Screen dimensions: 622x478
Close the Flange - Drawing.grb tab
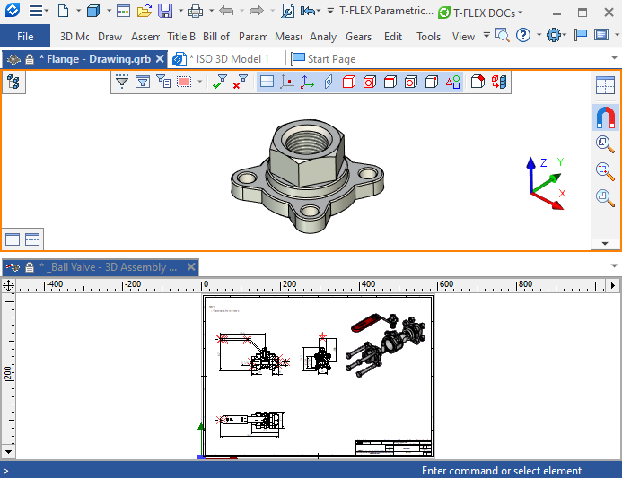point(160,59)
